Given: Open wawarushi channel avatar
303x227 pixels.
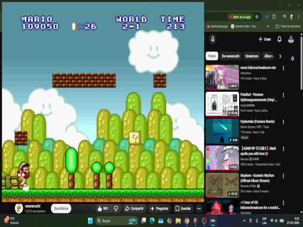Looking at the screenshot, I should point(19,208).
